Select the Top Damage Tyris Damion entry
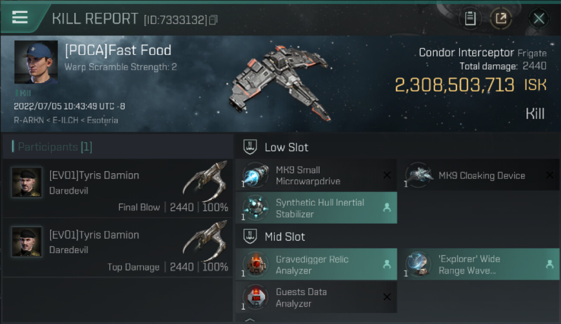The width and height of the screenshot is (561, 324). pos(117,248)
